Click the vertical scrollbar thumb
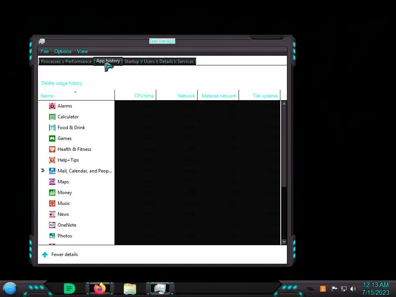The width and height of the screenshot is (396, 297). (284, 147)
